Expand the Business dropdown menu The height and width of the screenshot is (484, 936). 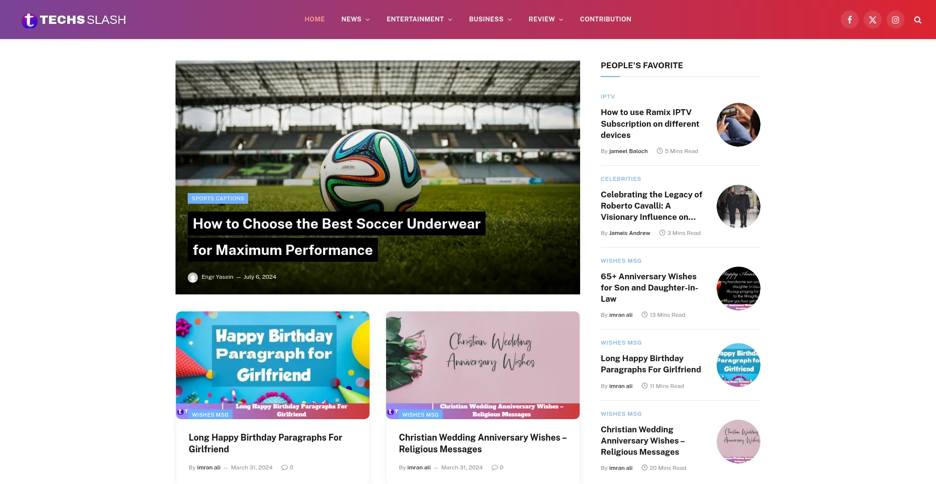click(x=490, y=19)
